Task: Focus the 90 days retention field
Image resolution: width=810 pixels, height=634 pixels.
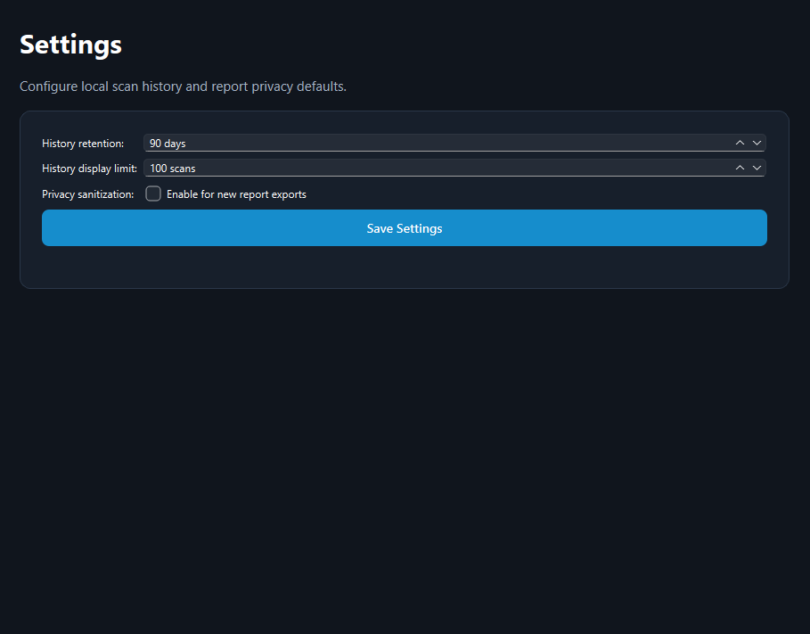Action: pos(454,143)
